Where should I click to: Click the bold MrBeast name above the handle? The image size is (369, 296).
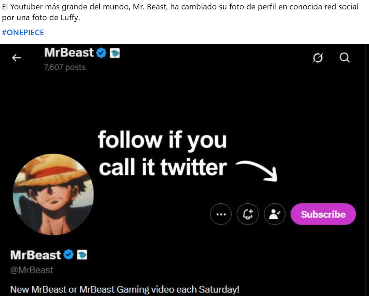pos(36,255)
